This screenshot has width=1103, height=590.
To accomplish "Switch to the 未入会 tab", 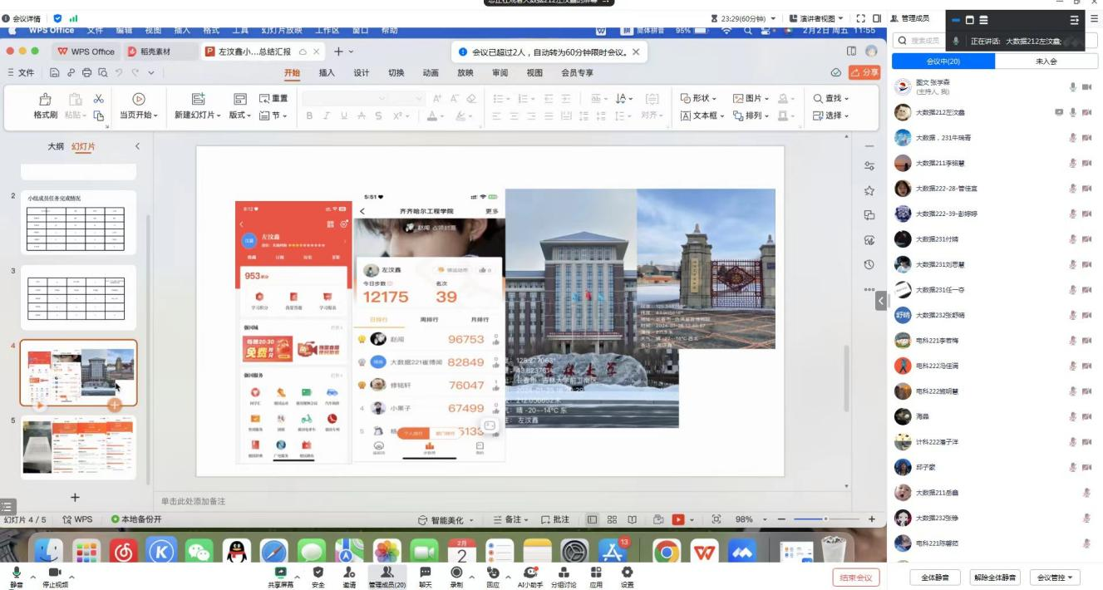I will 1046,61.
